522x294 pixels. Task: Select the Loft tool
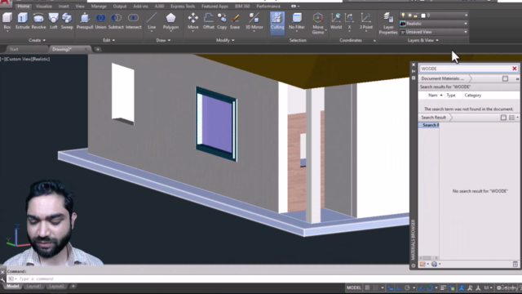coord(53,20)
